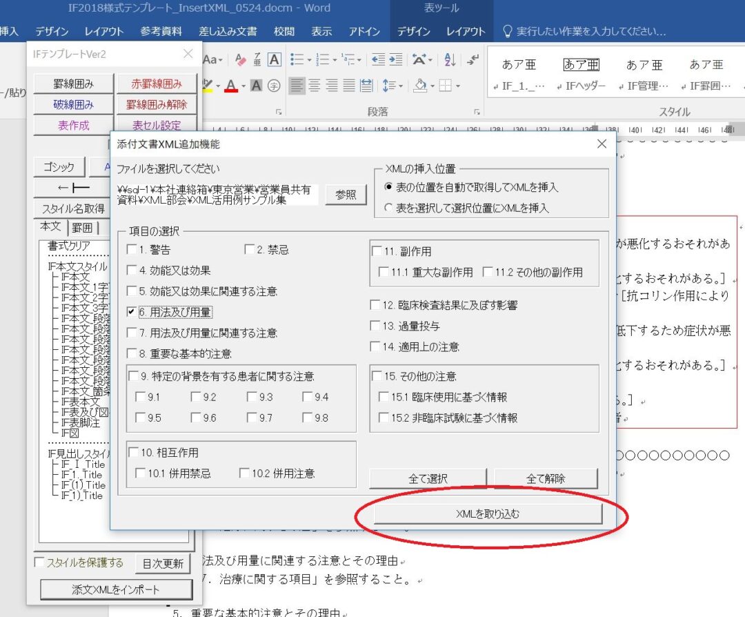The image size is (745, 617).
Task: Click the Sort (A-Z) icon
Action: (450, 59)
